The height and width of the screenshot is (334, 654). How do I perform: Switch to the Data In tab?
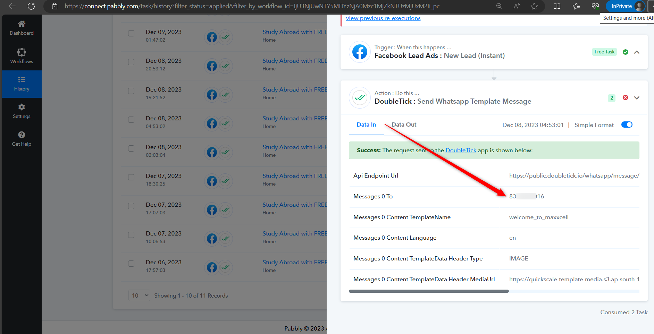pyautogui.click(x=366, y=125)
